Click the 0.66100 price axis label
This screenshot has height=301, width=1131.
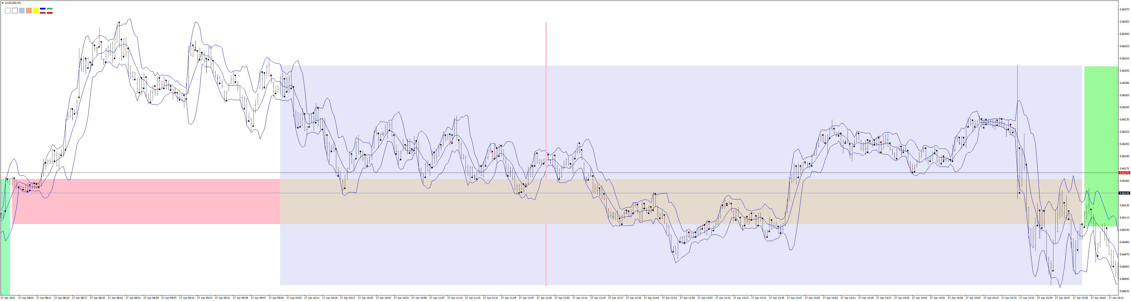[1124, 230]
